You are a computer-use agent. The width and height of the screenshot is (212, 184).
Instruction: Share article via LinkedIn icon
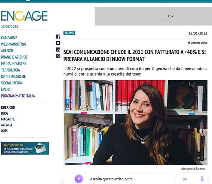[58, 49]
